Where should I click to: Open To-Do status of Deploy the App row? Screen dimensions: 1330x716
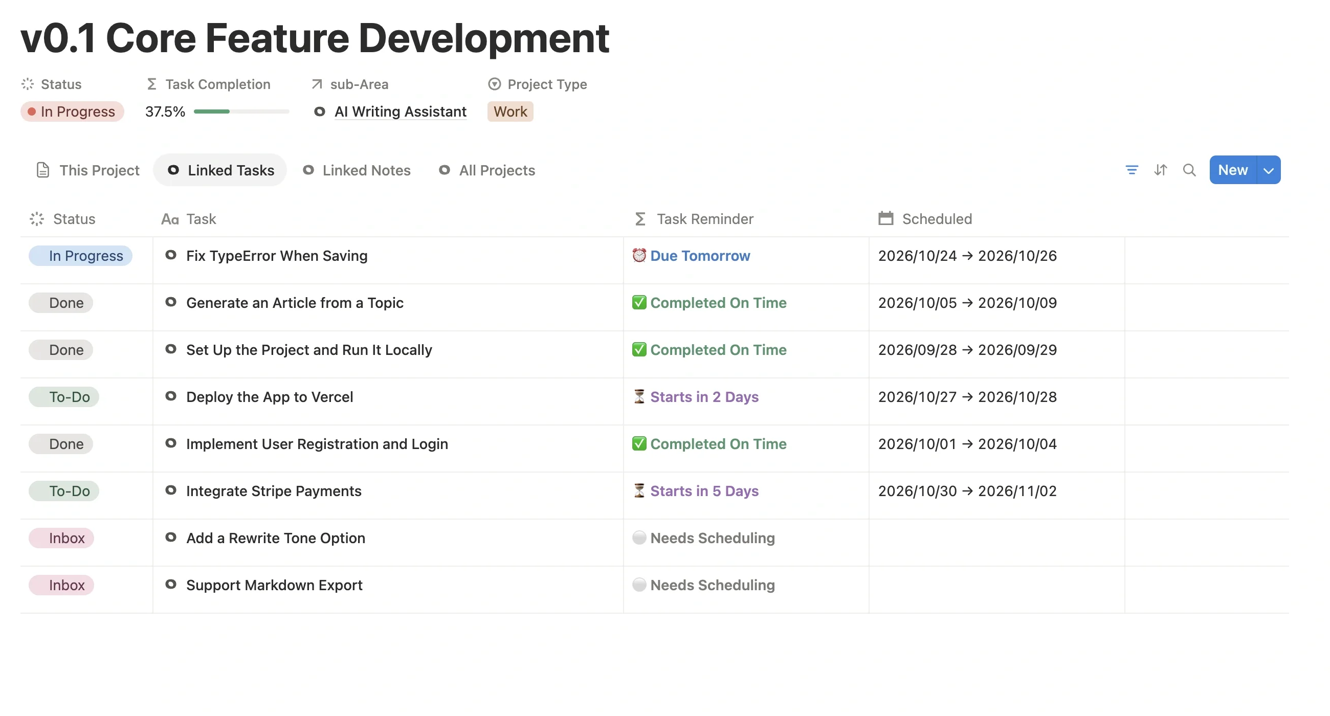pyautogui.click(x=64, y=397)
